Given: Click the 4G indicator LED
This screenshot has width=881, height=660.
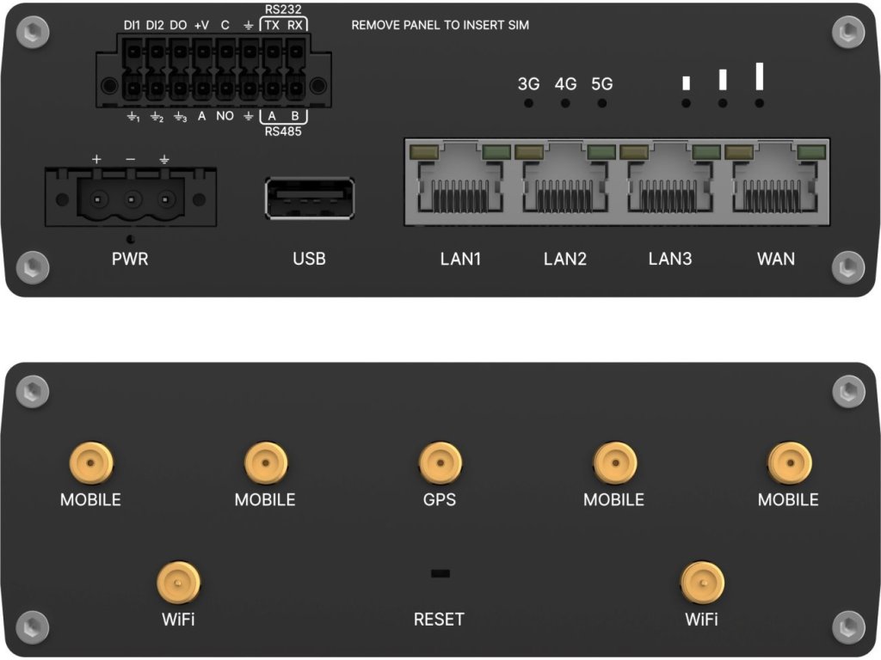Looking at the screenshot, I should pyautogui.click(x=565, y=103).
